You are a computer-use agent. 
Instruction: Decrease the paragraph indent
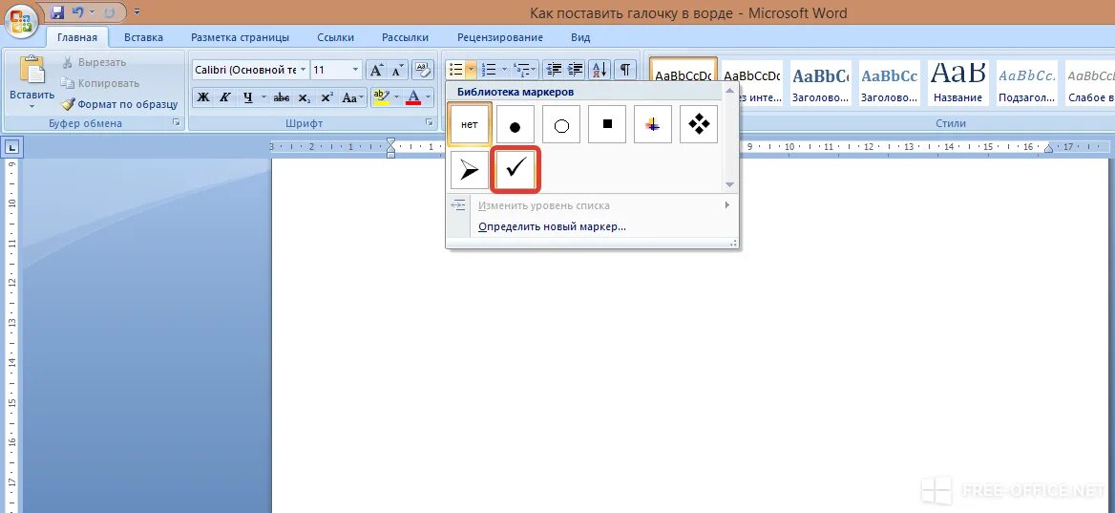tap(554, 70)
